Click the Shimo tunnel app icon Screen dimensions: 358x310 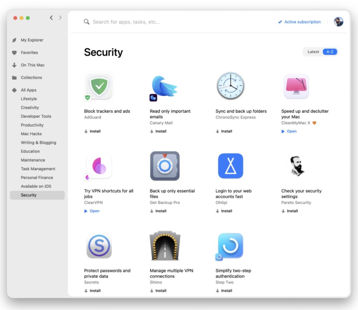click(164, 245)
